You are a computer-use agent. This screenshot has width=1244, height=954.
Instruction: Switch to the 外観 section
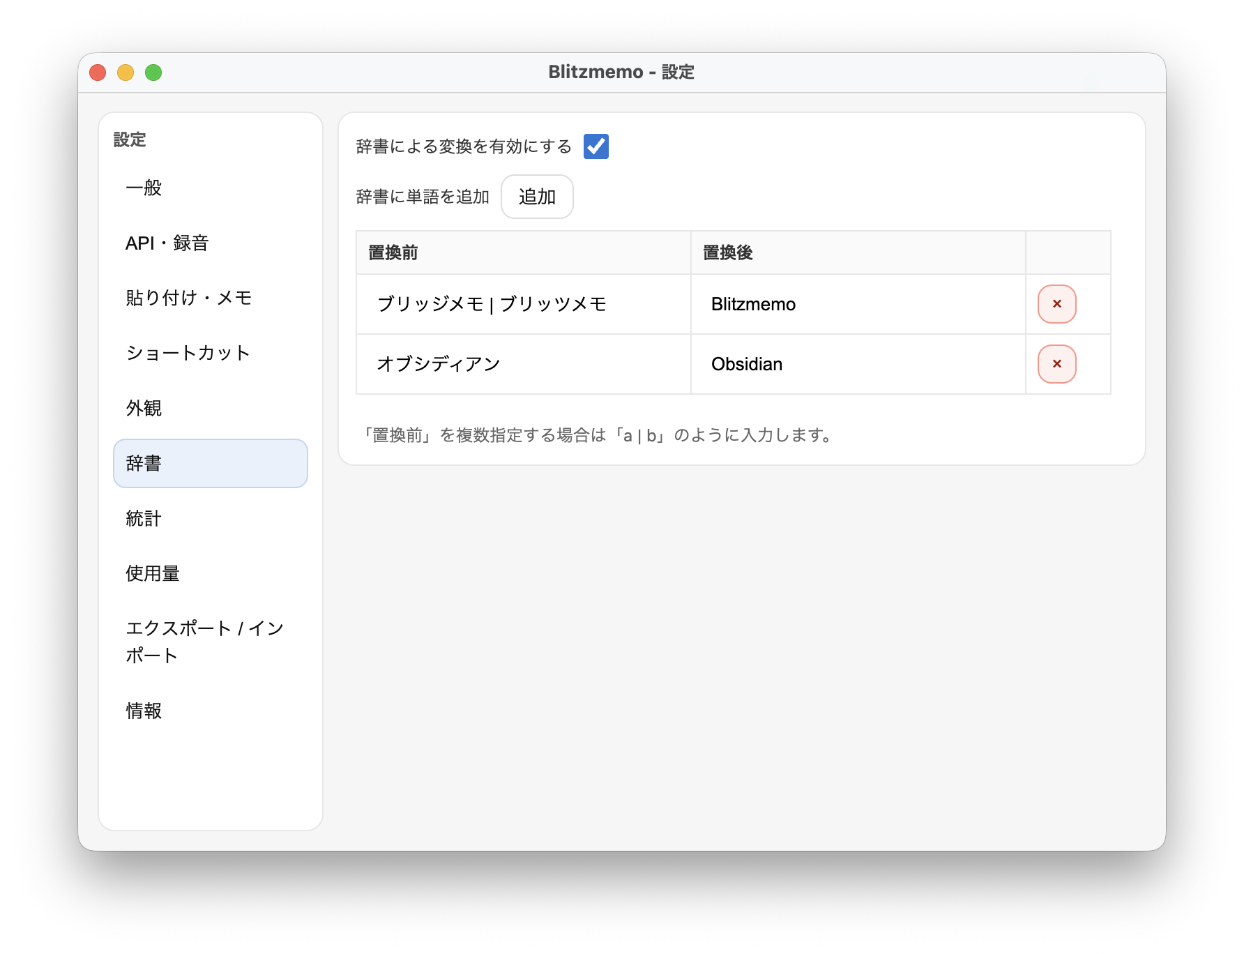coord(144,408)
